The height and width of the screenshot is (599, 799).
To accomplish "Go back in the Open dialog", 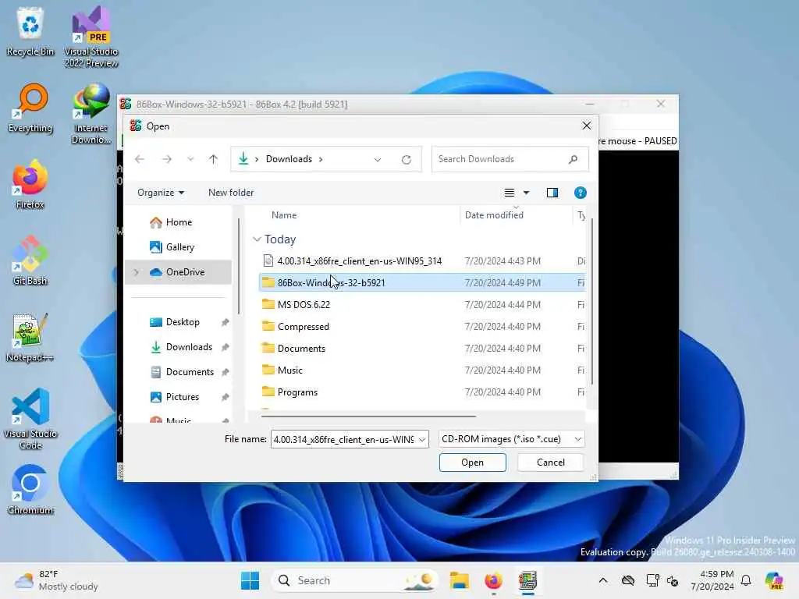I will click(139, 159).
